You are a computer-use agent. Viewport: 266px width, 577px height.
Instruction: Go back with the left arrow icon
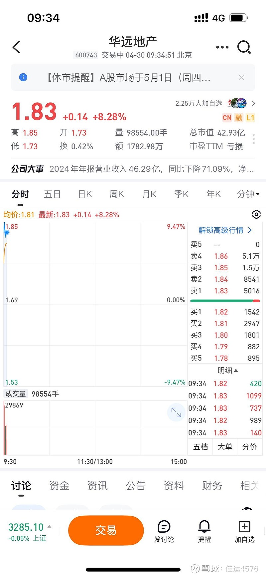(16, 47)
